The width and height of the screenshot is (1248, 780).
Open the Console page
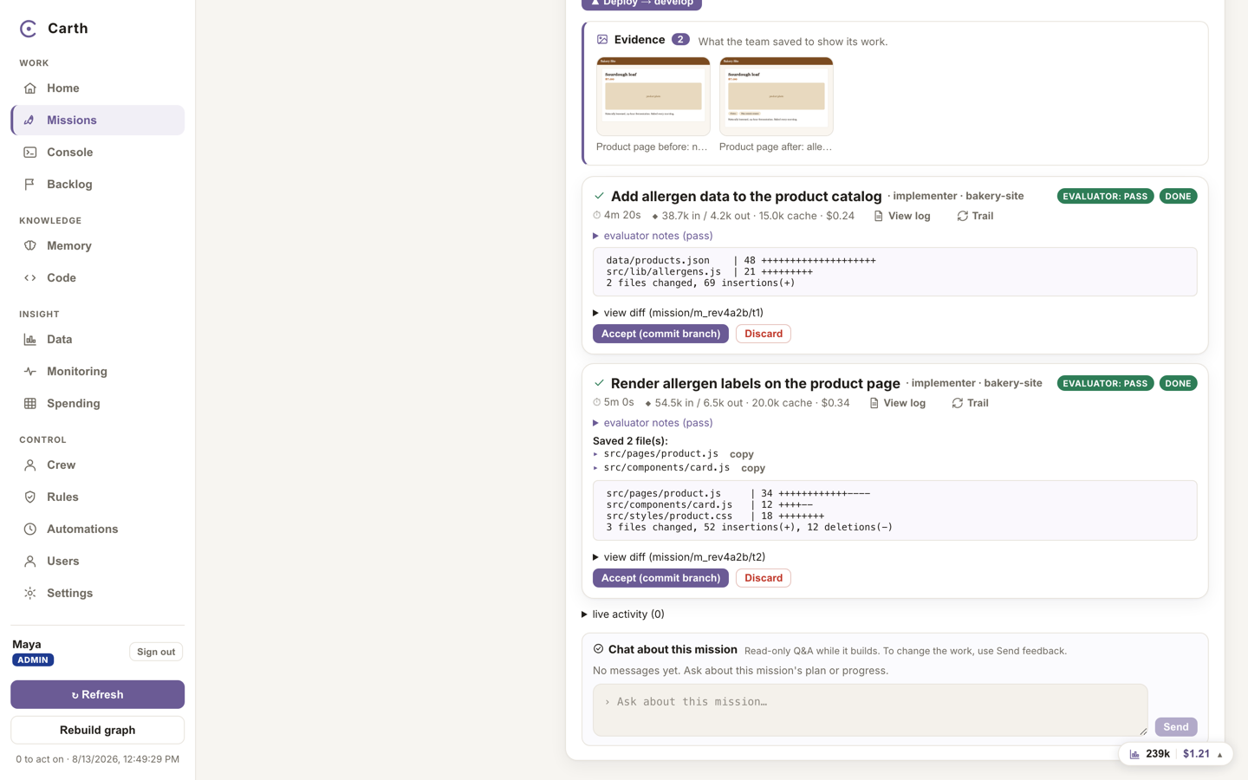pos(97,153)
